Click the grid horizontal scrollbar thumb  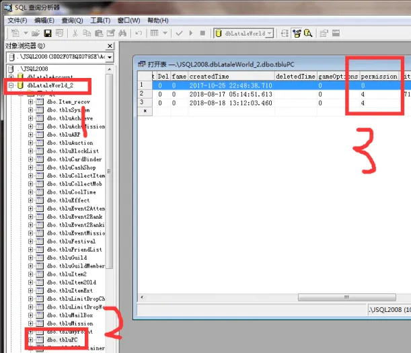pyautogui.click(x=347, y=297)
